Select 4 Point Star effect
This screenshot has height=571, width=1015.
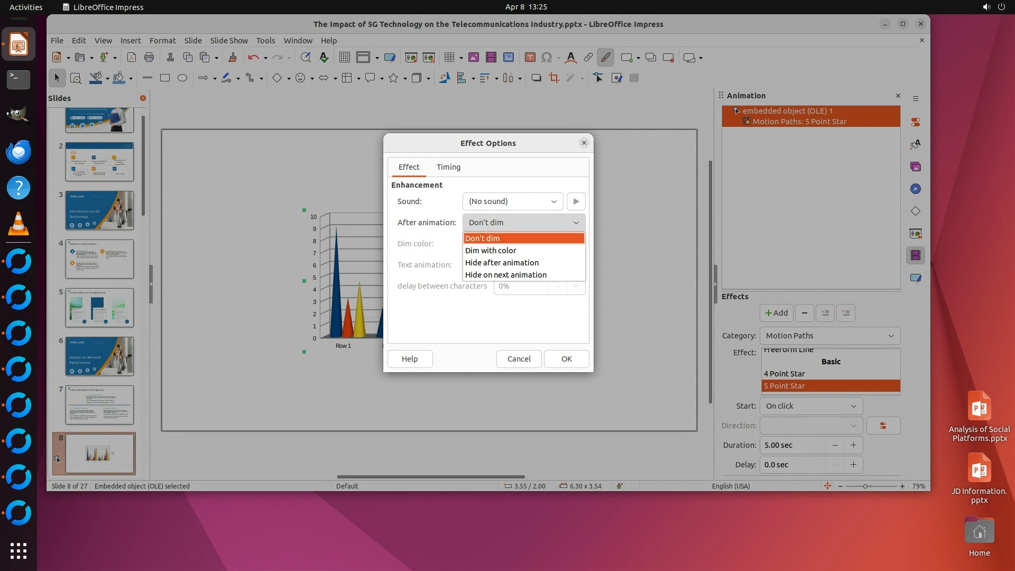[784, 374]
